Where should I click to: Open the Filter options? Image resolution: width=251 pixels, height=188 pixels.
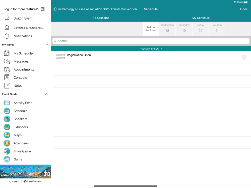[243, 9]
